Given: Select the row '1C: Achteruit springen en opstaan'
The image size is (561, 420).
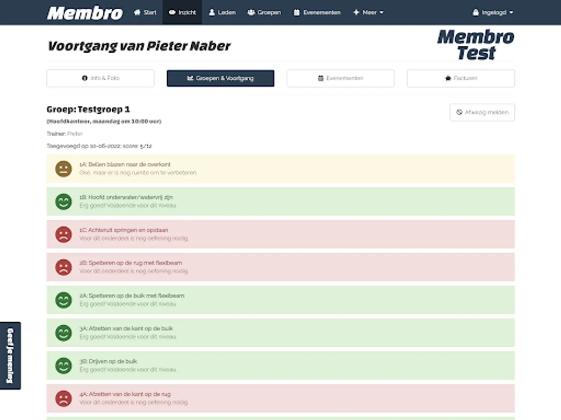Looking at the screenshot, I should coord(280,234).
